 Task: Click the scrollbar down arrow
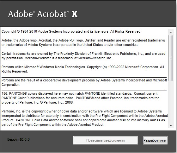point(171,126)
